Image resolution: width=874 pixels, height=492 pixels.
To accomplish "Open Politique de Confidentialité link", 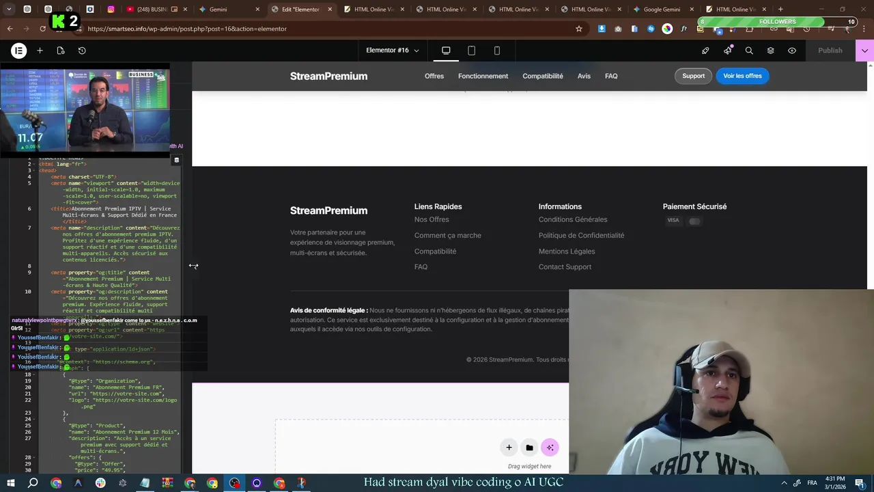I will [581, 235].
